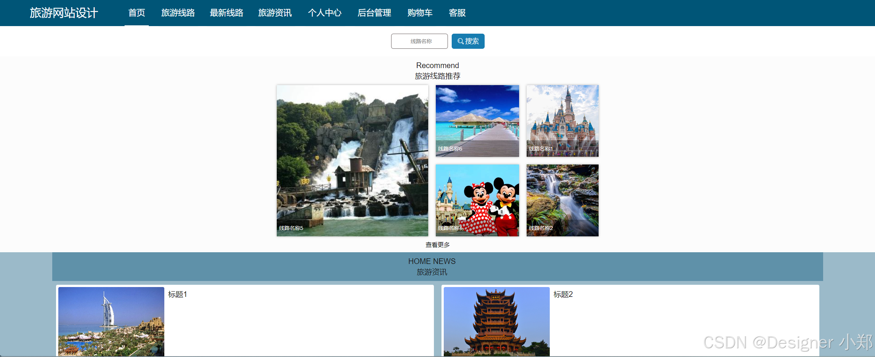This screenshot has width=875, height=357.
Task: Open the 最新线路 menu item
Action: [226, 13]
